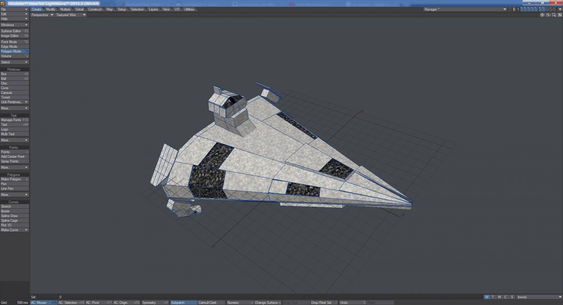This screenshot has height=305, width=563.
Task: Click the viewport pan (move) icon
Action: (x=542, y=15)
